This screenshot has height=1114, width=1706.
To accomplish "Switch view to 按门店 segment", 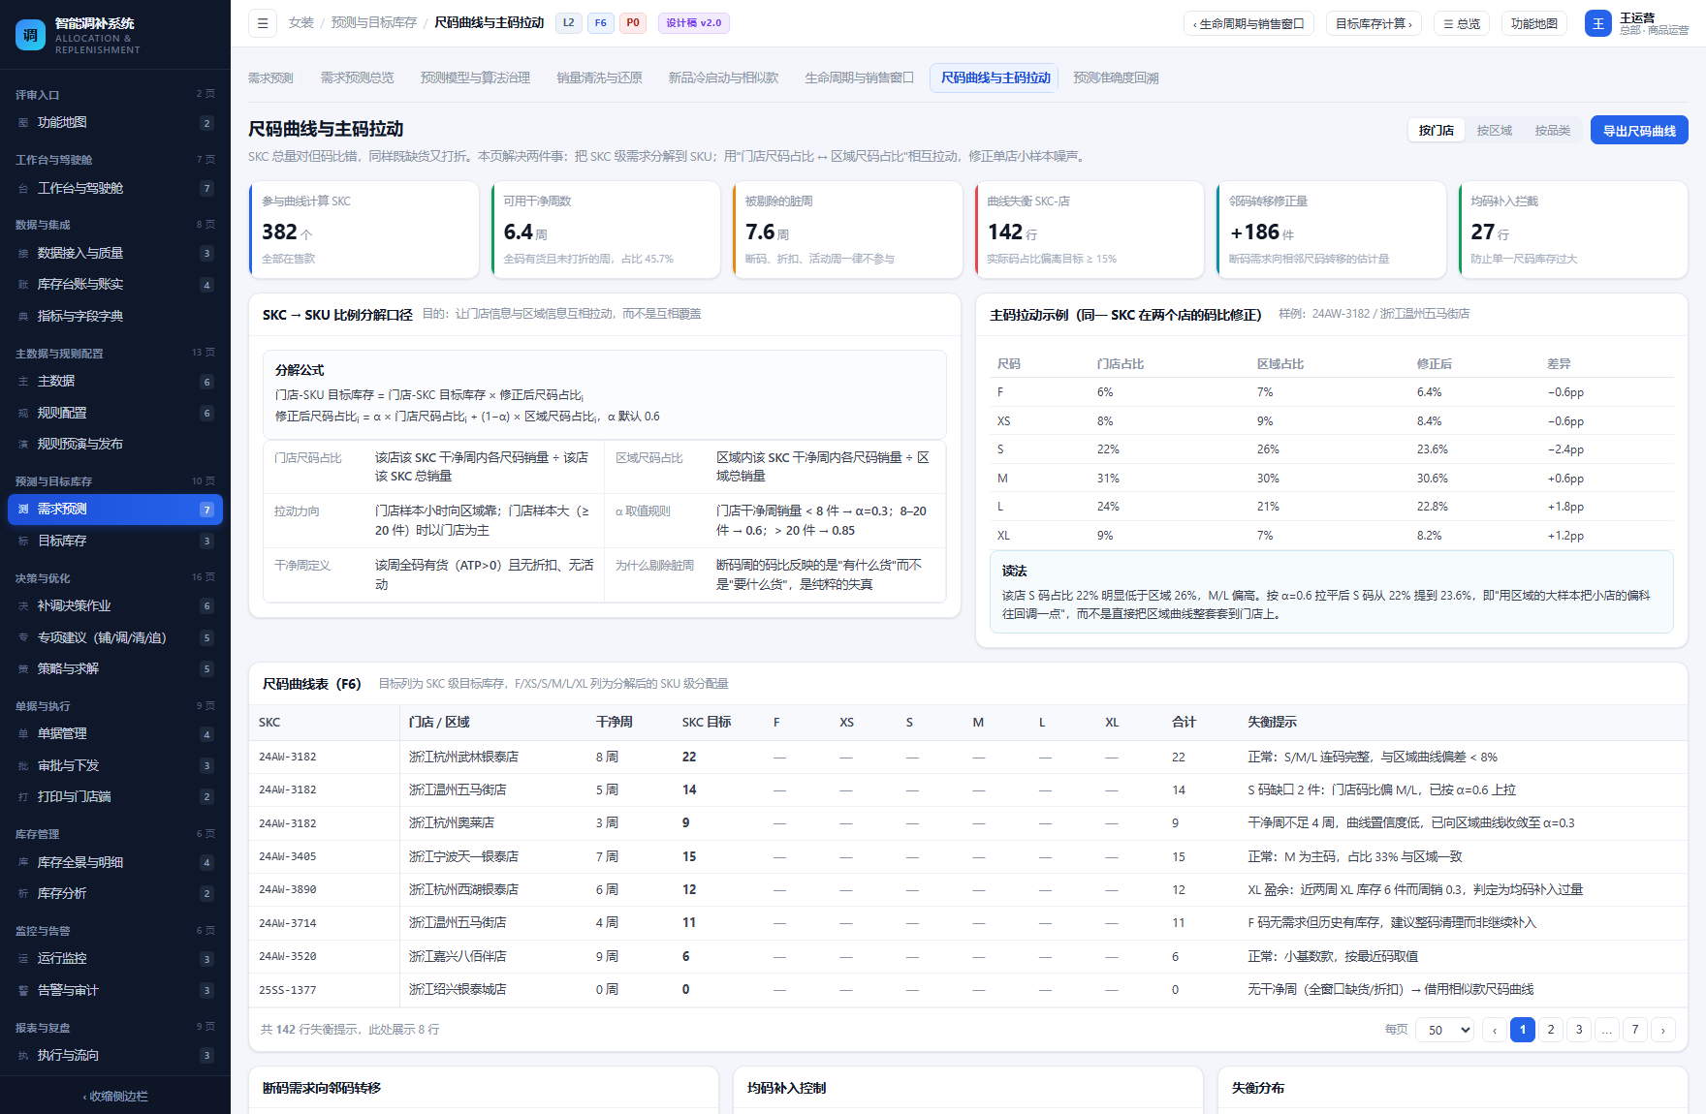I will click(1436, 131).
